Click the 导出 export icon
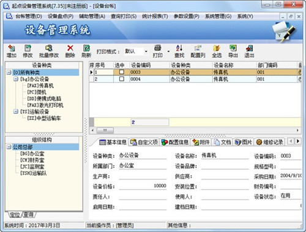The width and height of the screenshot is (306, 232). click(233, 51)
